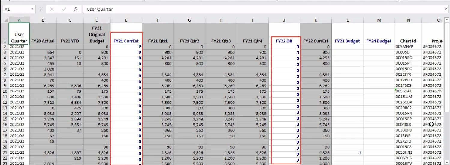This screenshot has width=450, height=165.
Task: Click the FY21 YTD header cell
Action: coord(70,34)
